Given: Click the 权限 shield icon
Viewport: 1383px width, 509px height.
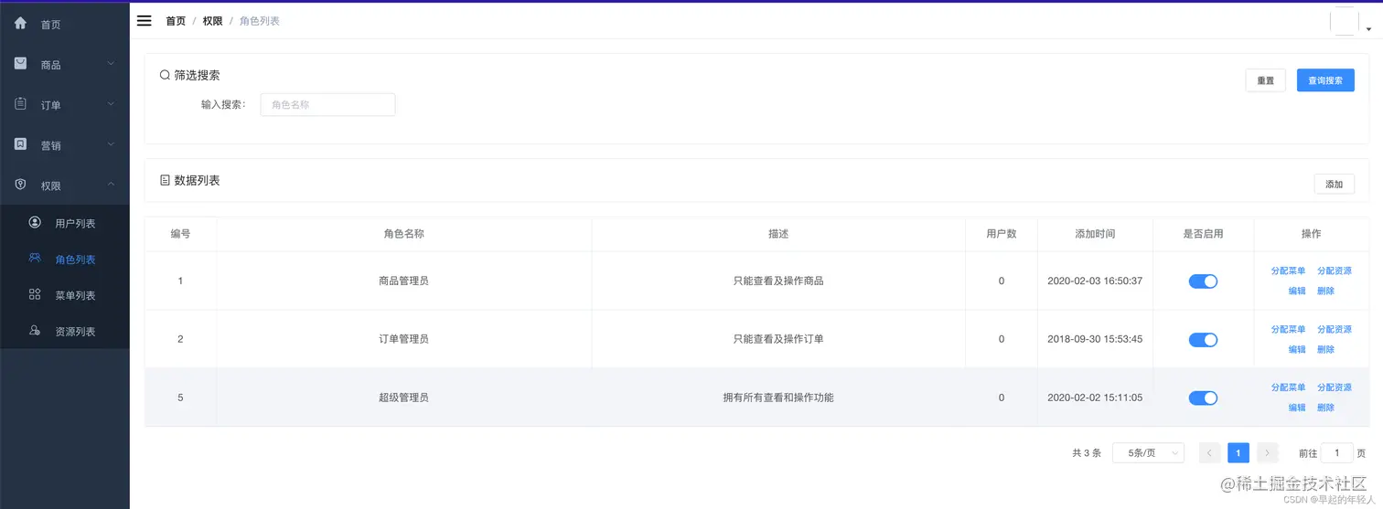Looking at the screenshot, I should tap(21, 185).
